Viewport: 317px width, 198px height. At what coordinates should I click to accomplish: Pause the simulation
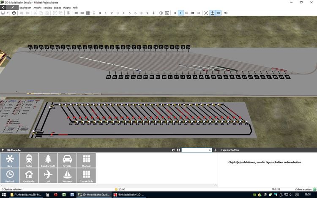pos(175,13)
